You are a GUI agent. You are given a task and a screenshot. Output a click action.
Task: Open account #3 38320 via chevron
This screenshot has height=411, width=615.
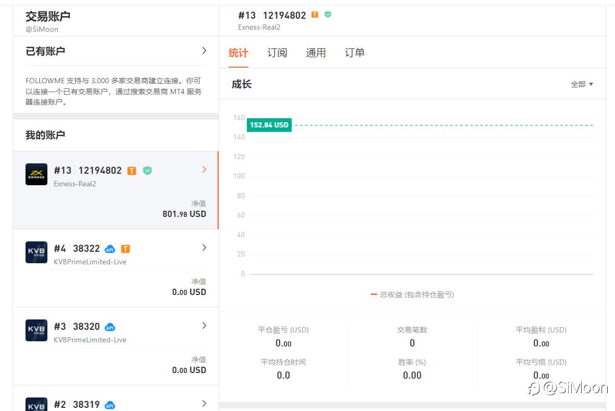click(x=204, y=325)
